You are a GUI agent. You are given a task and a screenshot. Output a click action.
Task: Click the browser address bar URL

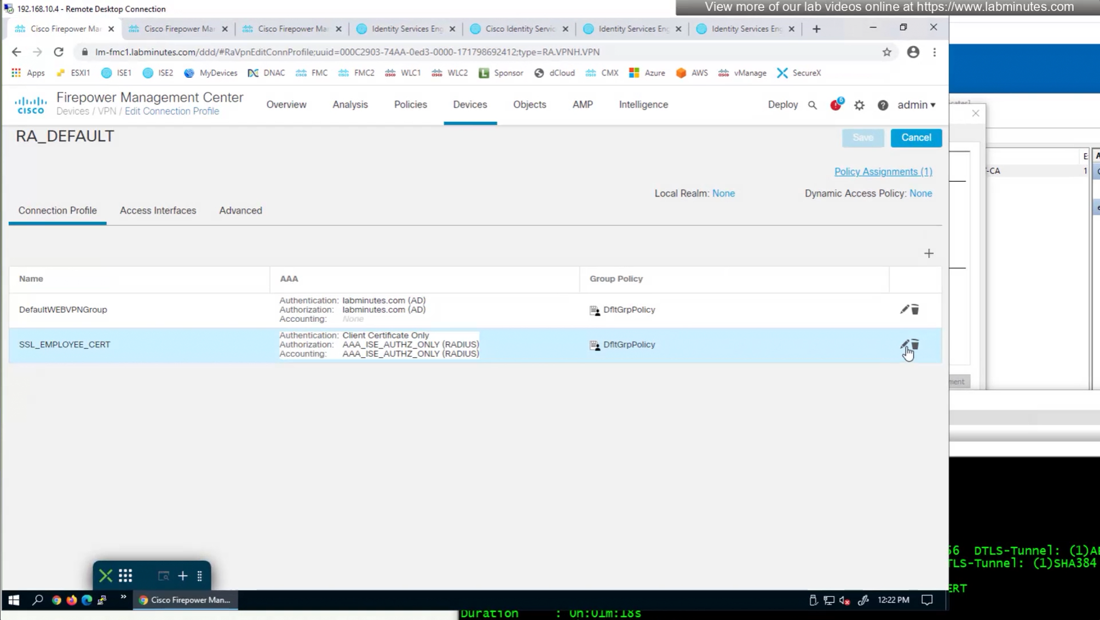point(347,52)
